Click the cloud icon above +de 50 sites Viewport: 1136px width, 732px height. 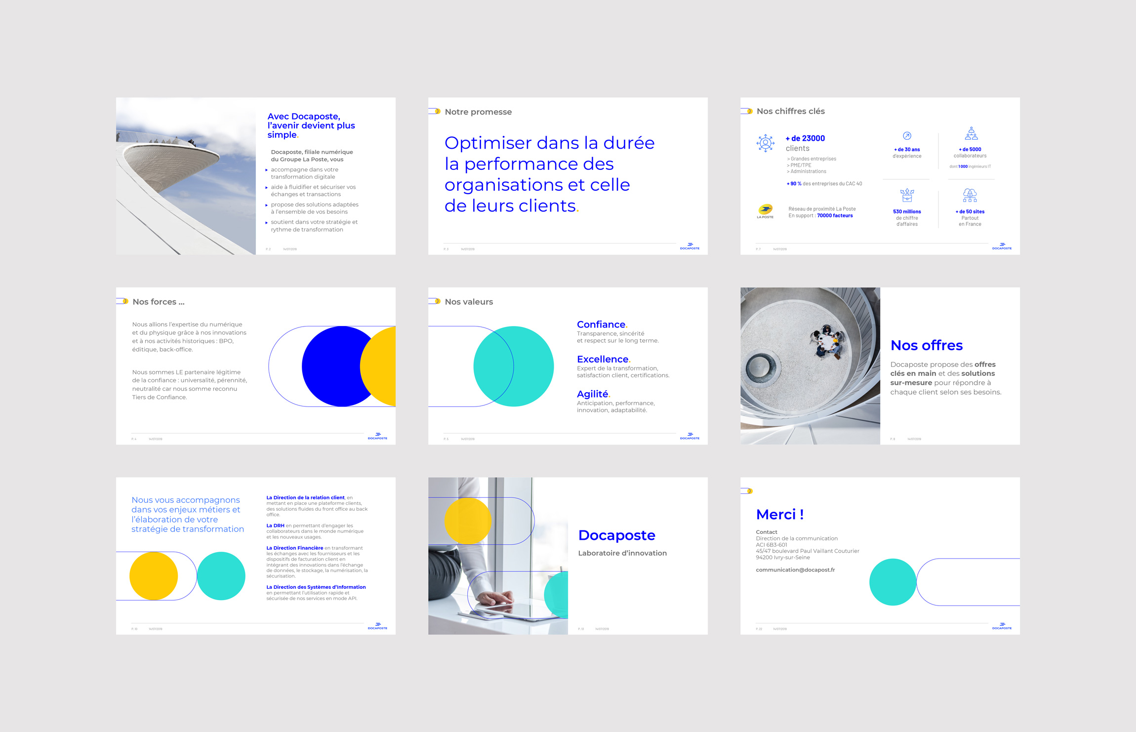[970, 196]
